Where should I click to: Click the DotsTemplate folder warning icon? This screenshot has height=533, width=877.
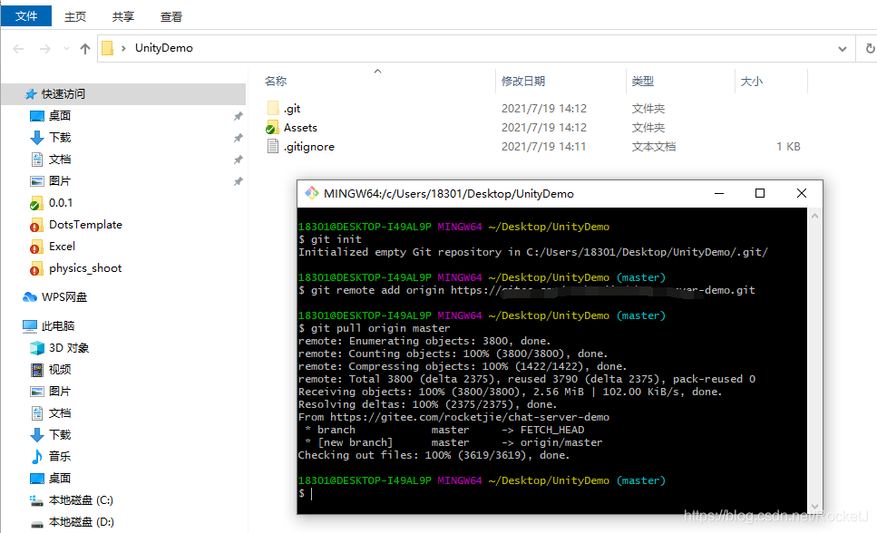tap(35, 225)
